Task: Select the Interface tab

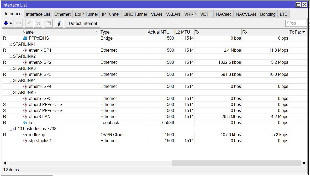Action: tap(13, 14)
